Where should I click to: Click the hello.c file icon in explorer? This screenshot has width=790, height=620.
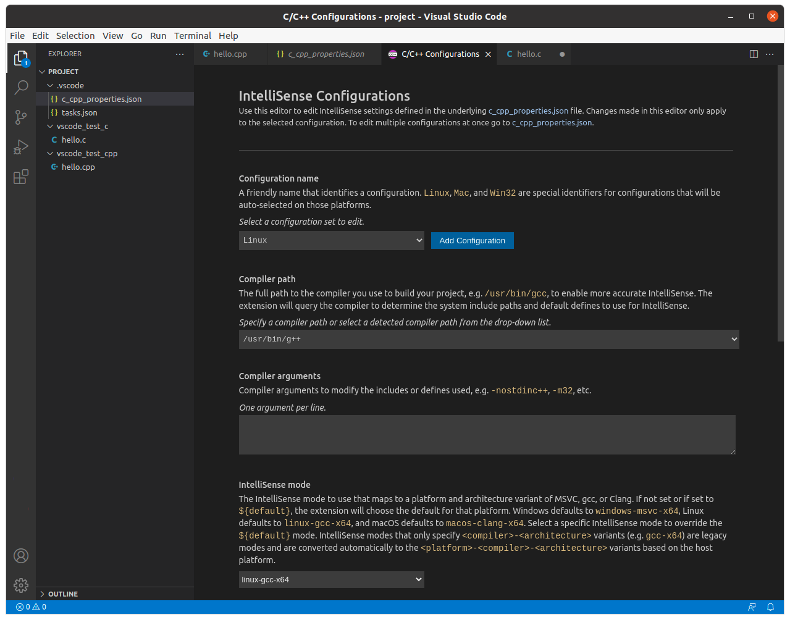[54, 140]
